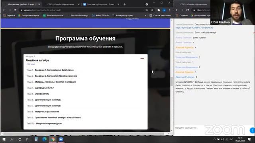The image size is (255, 143).
Task: Click the unnamed4186667 chat question message
Action: [x=213, y=87]
